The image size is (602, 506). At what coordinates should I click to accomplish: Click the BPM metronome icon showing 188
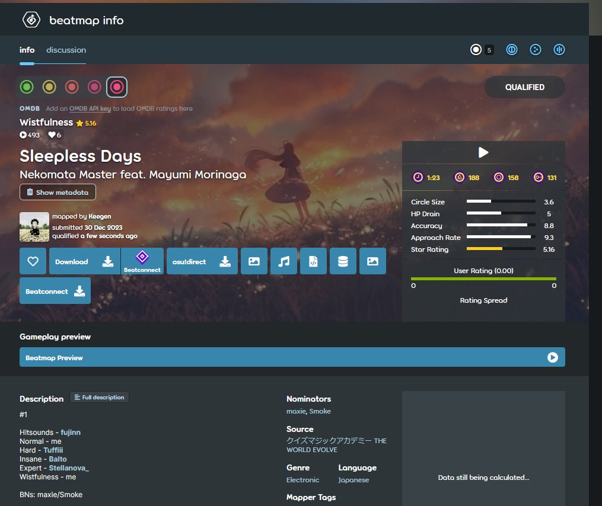click(x=459, y=177)
